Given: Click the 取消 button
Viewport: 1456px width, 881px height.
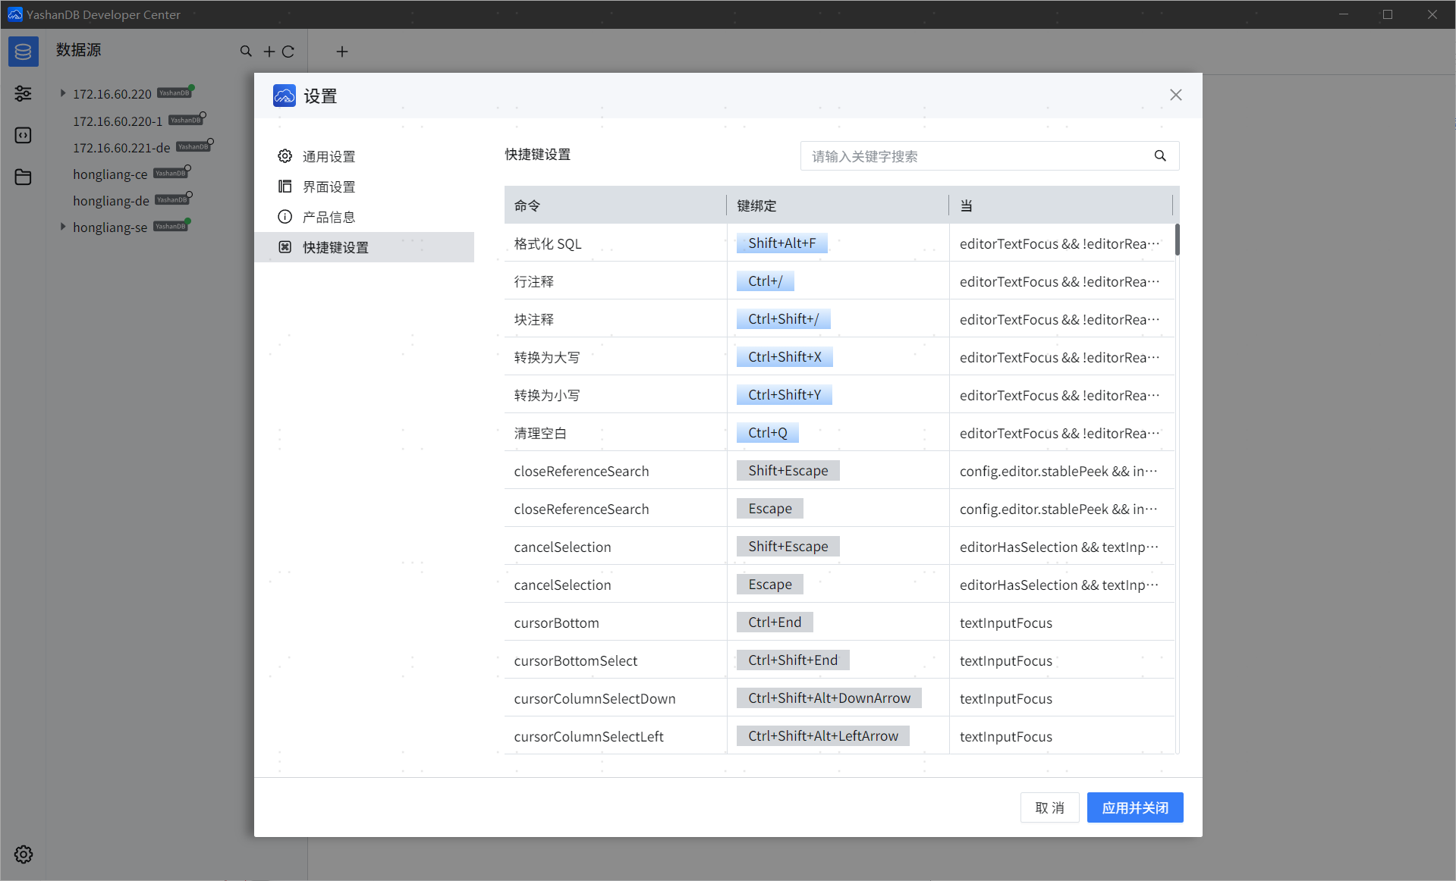Looking at the screenshot, I should pos(1049,807).
